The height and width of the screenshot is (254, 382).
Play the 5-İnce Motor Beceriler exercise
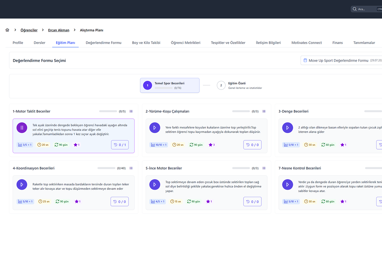(155, 184)
